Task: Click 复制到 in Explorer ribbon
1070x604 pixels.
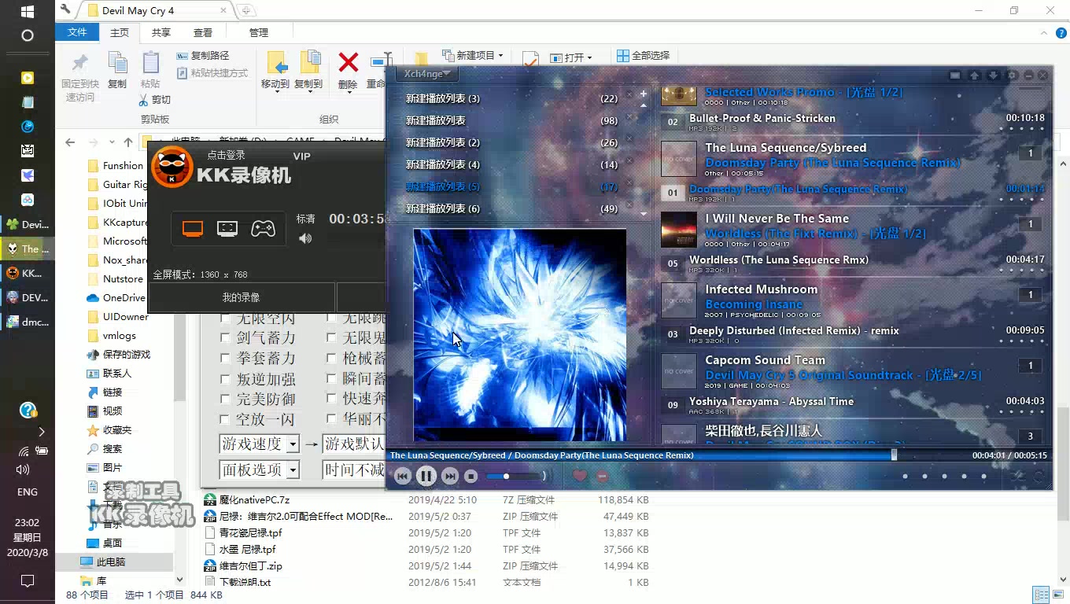Action: 308,70
